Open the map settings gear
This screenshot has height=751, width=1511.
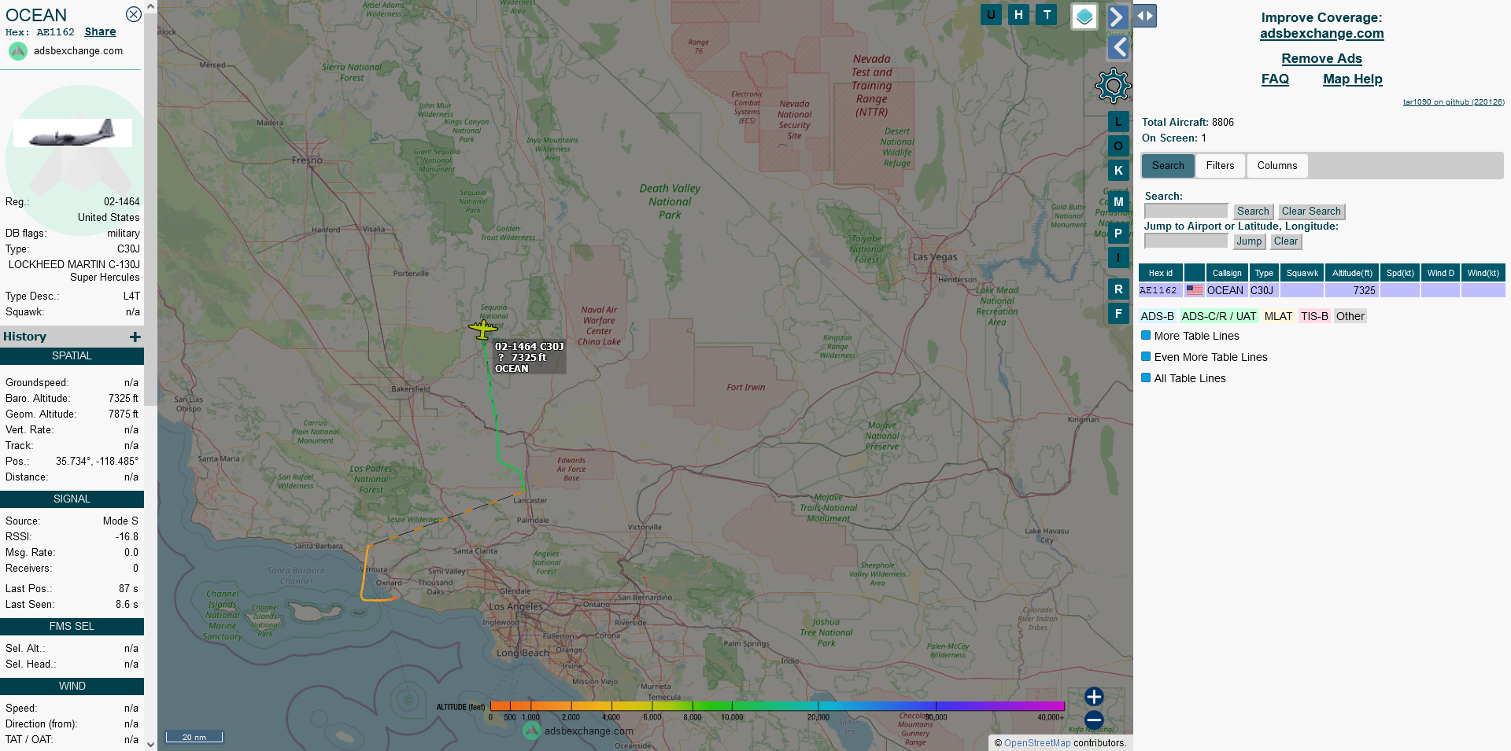(1114, 86)
